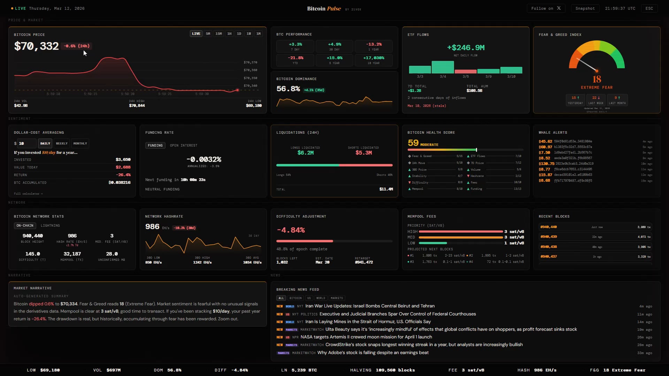Switch DCA frequency to Monthly

80,143
